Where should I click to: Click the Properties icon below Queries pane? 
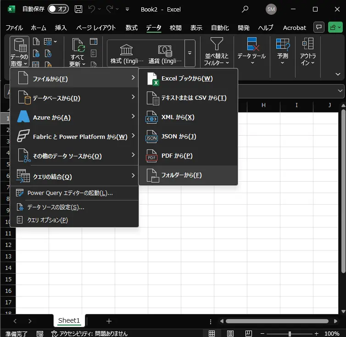click(94, 53)
